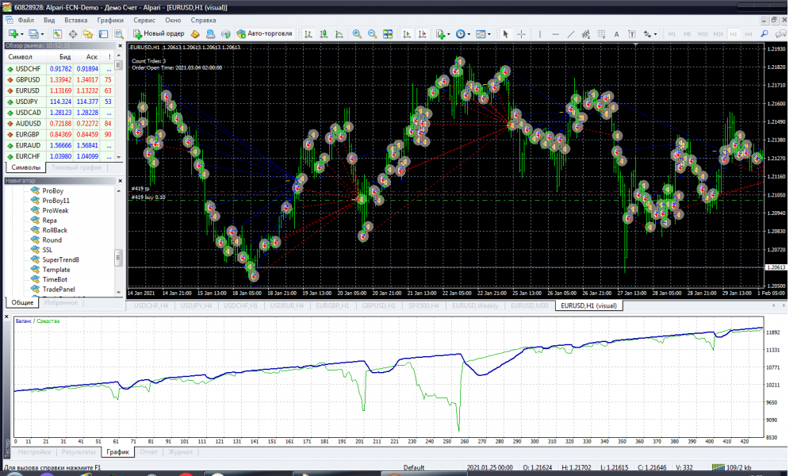
Task: Select the text label 'A' tool
Action: pos(616,34)
